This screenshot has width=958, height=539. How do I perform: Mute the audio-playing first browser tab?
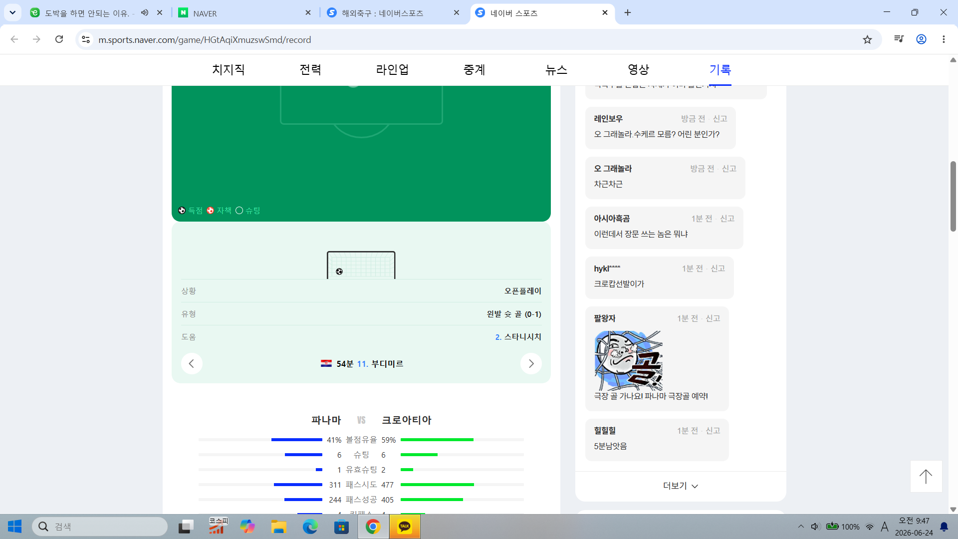point(145,12)
